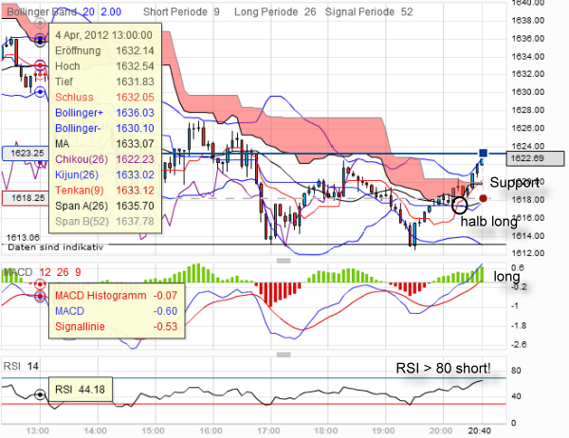Screen dimensions: 569x438
Task: Click the Signal Periode value 52
Action: coord(407,12)
